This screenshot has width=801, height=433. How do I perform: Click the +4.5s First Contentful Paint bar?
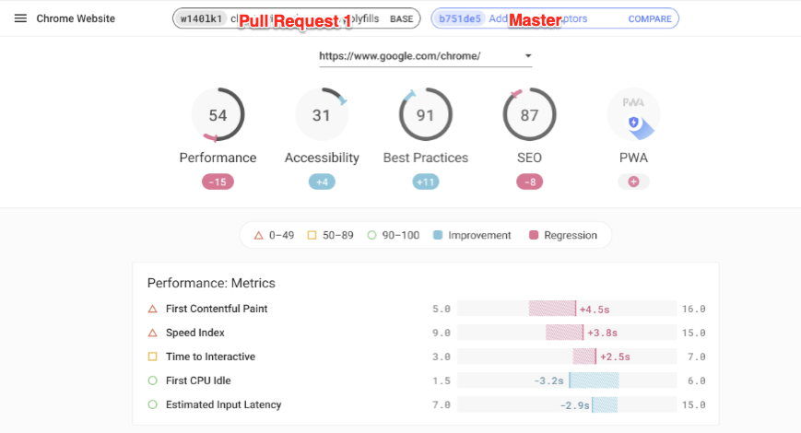coord(552,309)
